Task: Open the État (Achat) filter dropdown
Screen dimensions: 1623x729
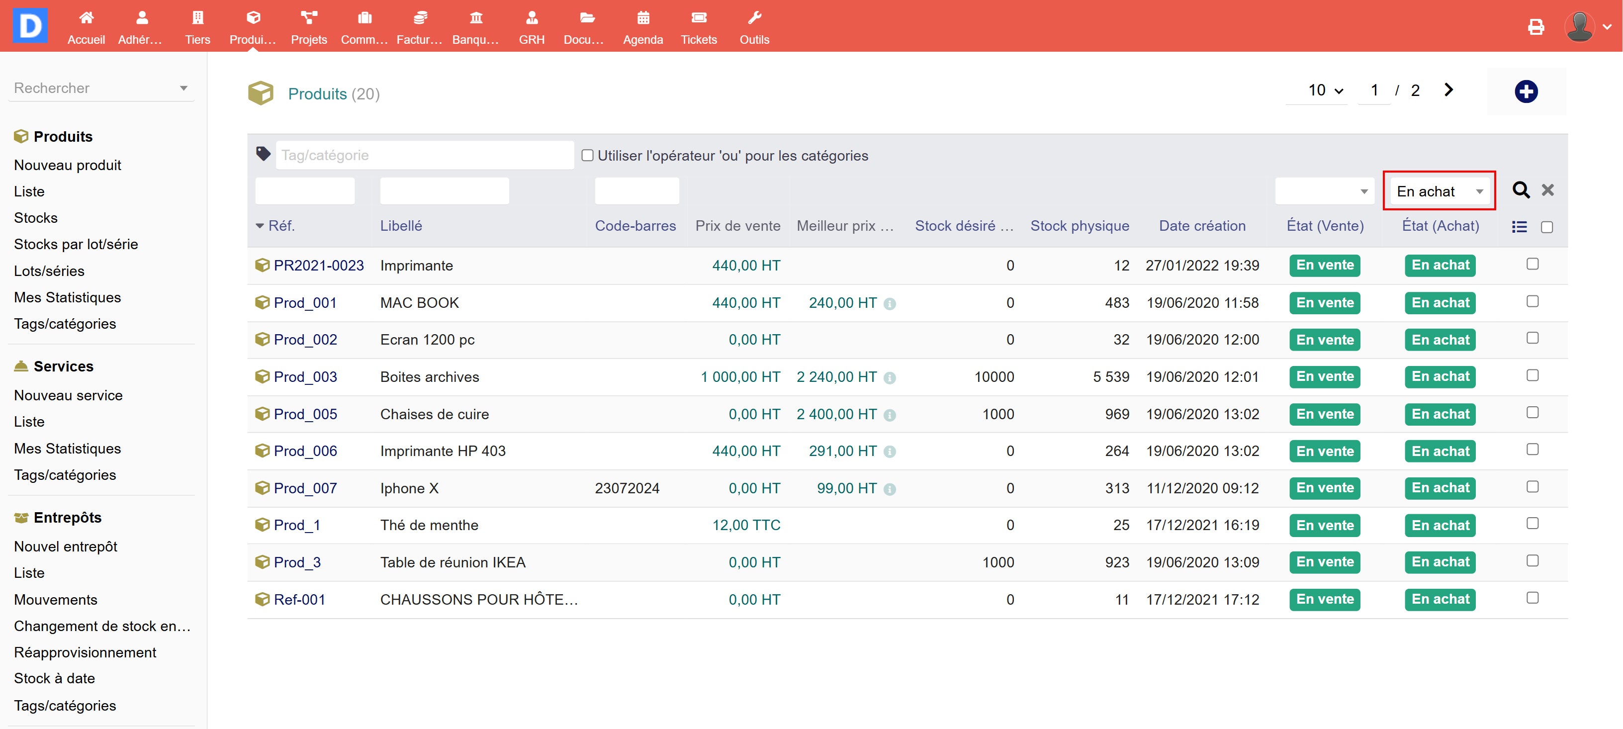Action: click(x=1439, y=191)
